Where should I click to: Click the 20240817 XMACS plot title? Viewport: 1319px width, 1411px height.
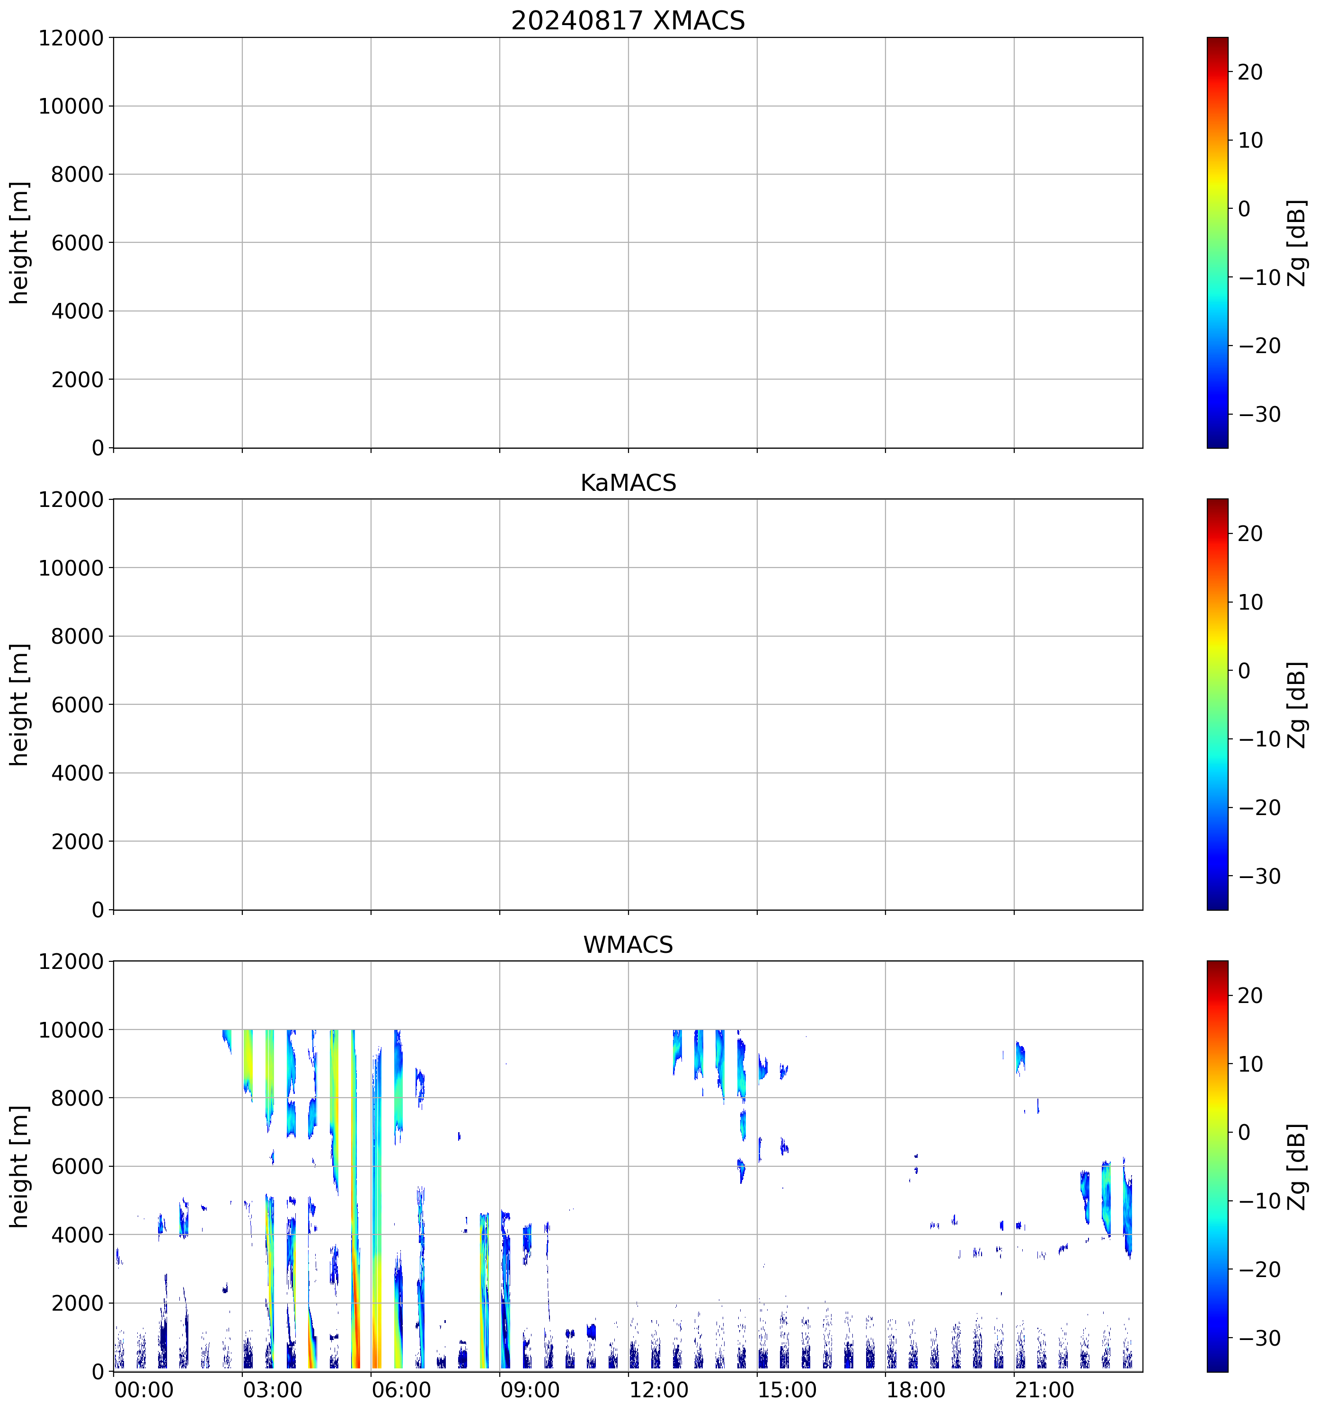point(628,20)
